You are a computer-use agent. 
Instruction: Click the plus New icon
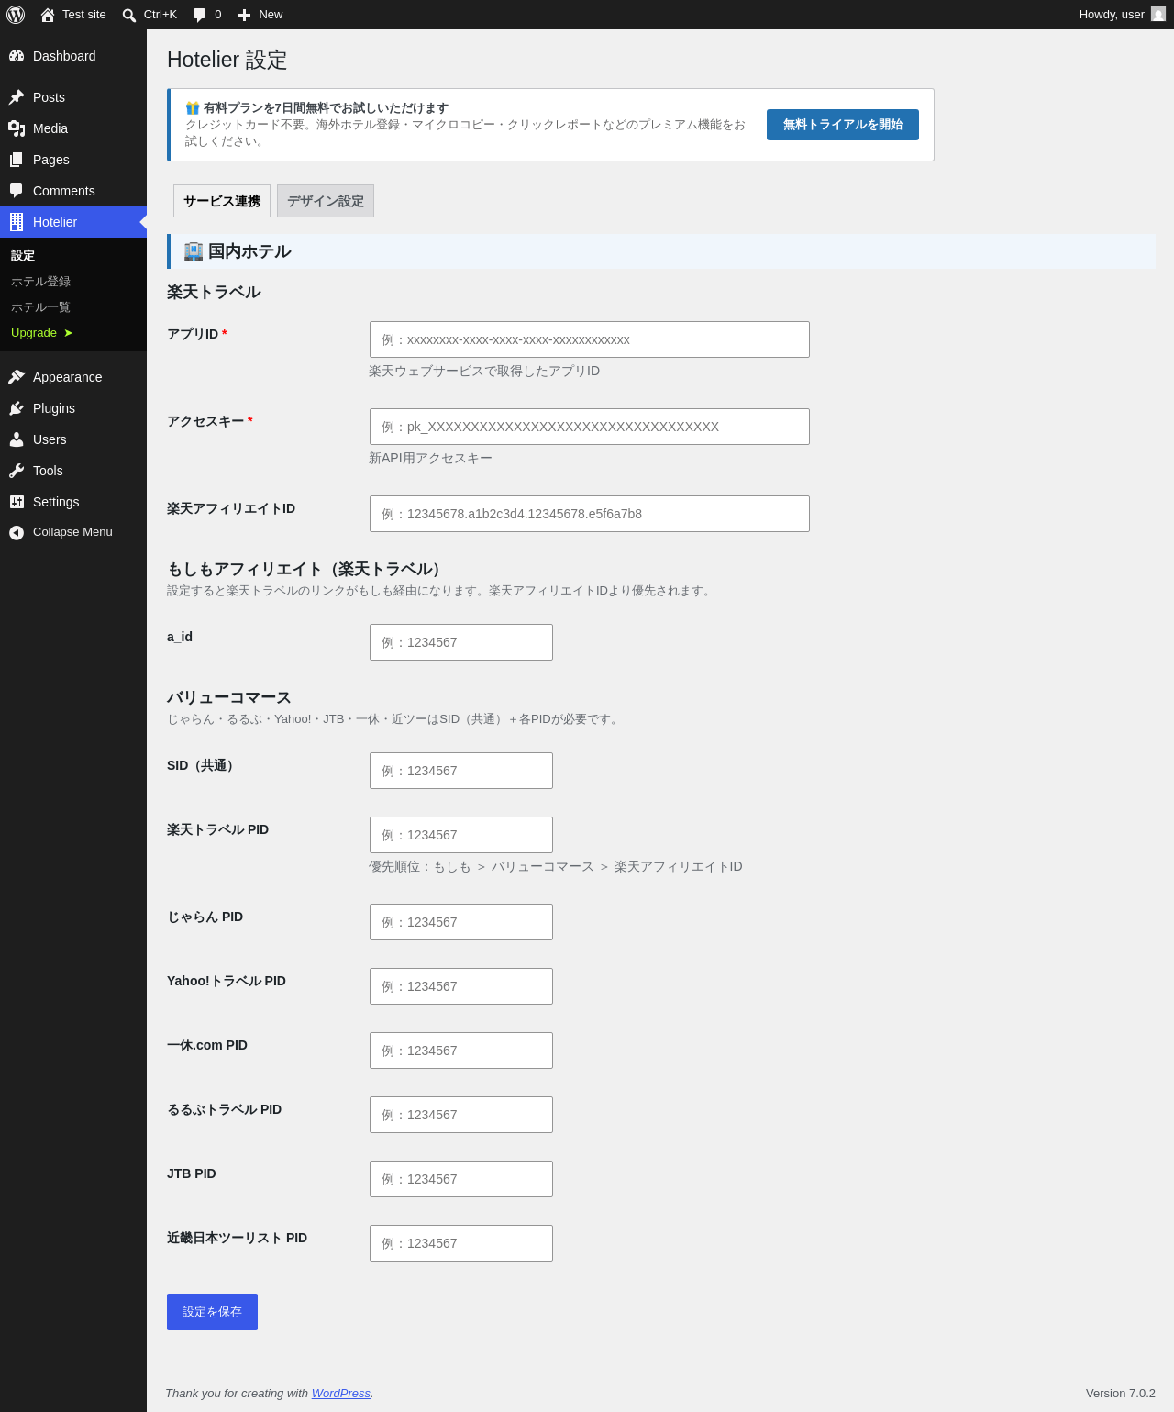click(244, 15)
